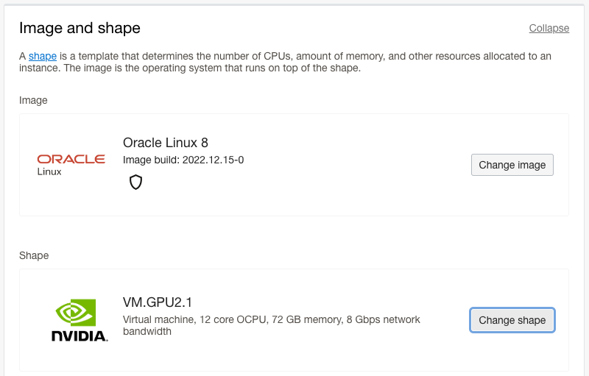The width and height of the screenshot is (589, 376).
Task: Click the Image section label
Action: tap(33, 100)
